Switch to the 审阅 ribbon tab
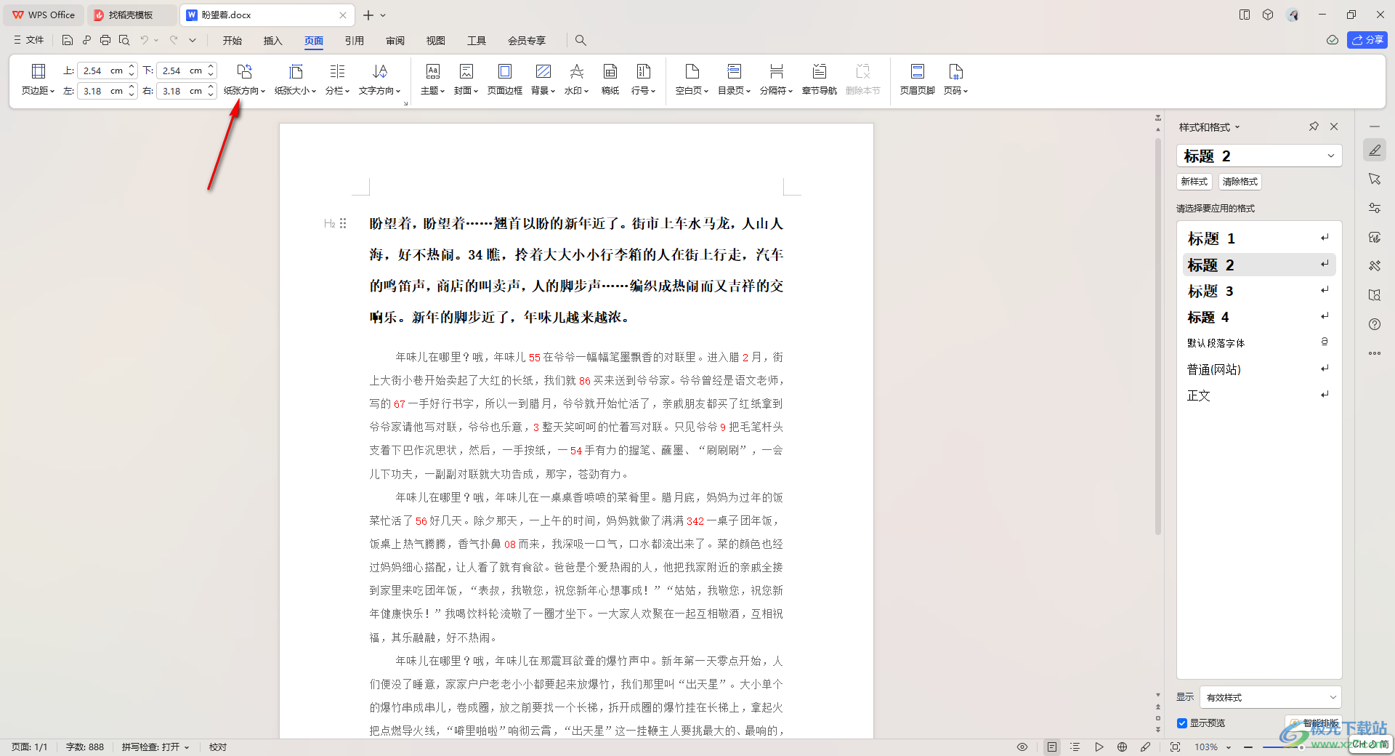The image size is (1395, 756). 395,41
